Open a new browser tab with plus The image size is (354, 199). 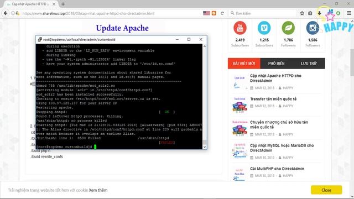coord(63,4)
